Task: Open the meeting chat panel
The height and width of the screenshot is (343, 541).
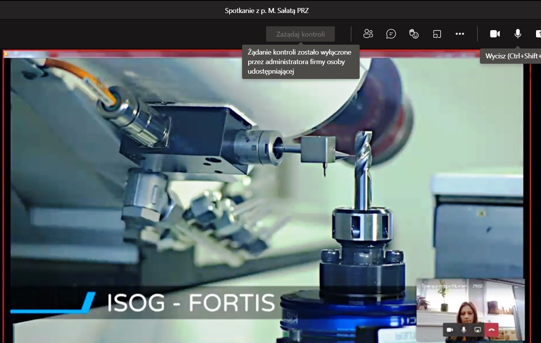Action: coord(391,34)
